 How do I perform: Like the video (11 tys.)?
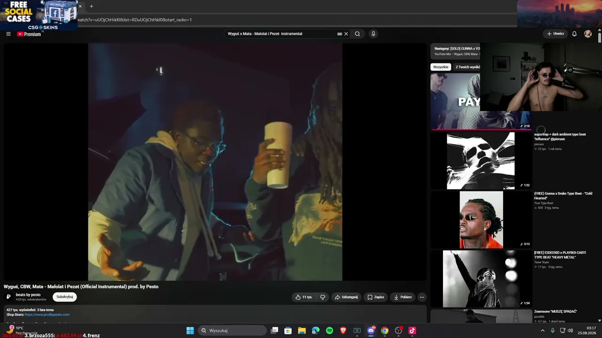pos(304,297)
